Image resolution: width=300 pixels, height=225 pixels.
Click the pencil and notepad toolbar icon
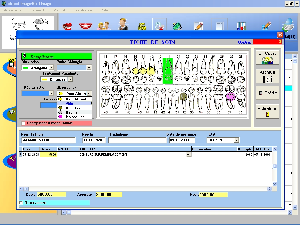tap(198, 26)
